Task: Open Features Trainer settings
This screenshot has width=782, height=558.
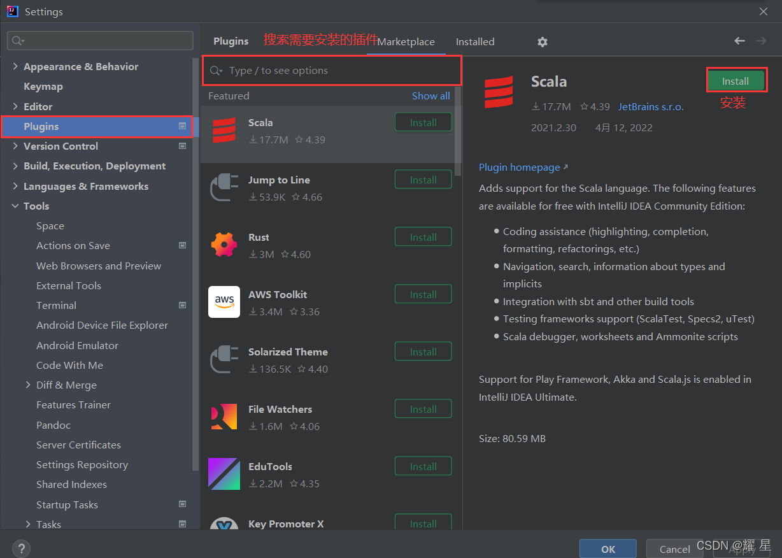Action: coord(73,404)
